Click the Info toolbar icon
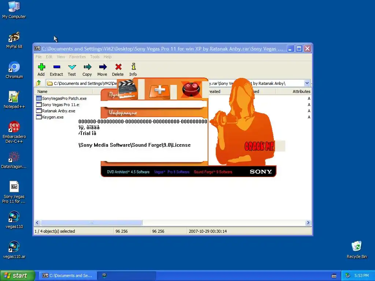 click(133, 70)
